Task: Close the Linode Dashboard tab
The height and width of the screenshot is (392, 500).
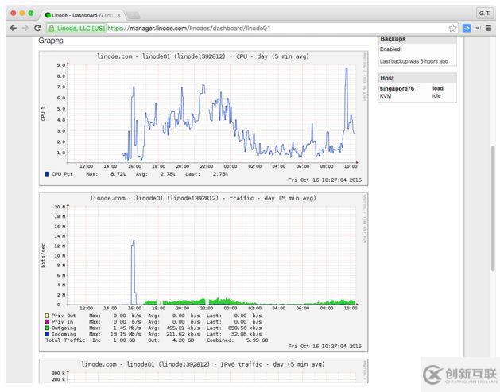Action: point(118,15)
